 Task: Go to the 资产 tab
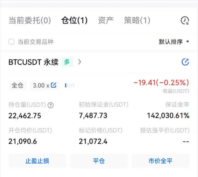(x=106, y=21)
